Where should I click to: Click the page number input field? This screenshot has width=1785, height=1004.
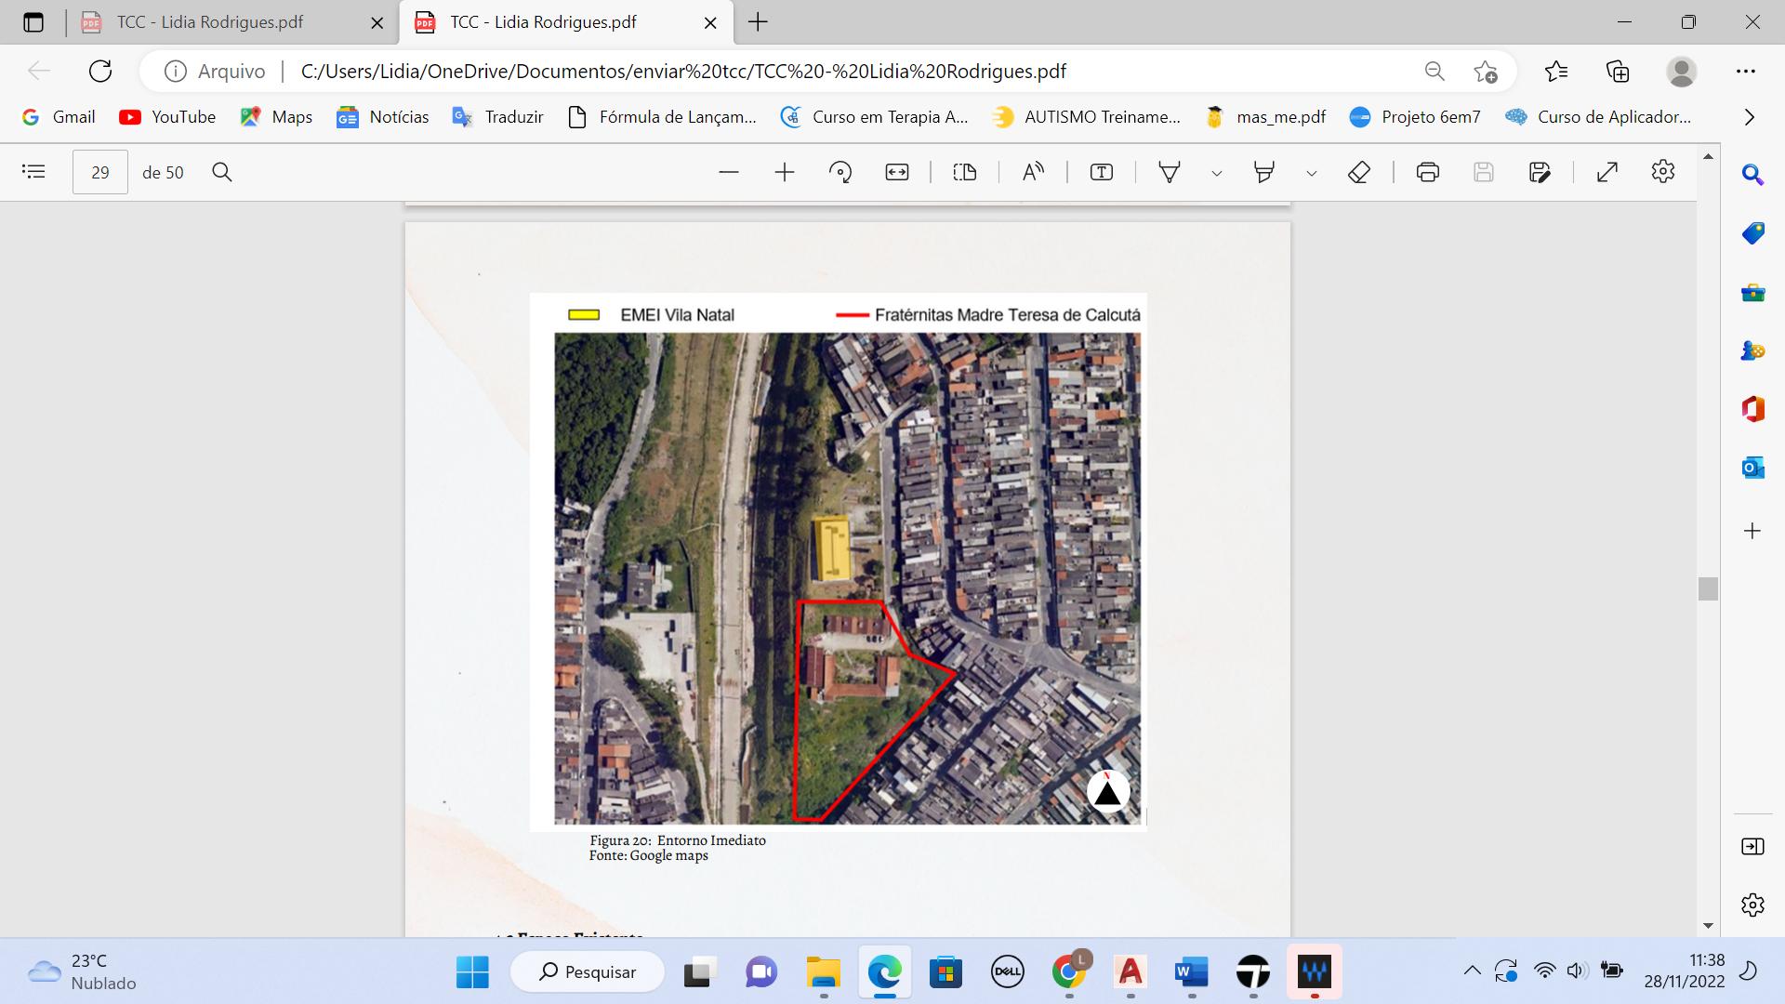pos(100,172)
